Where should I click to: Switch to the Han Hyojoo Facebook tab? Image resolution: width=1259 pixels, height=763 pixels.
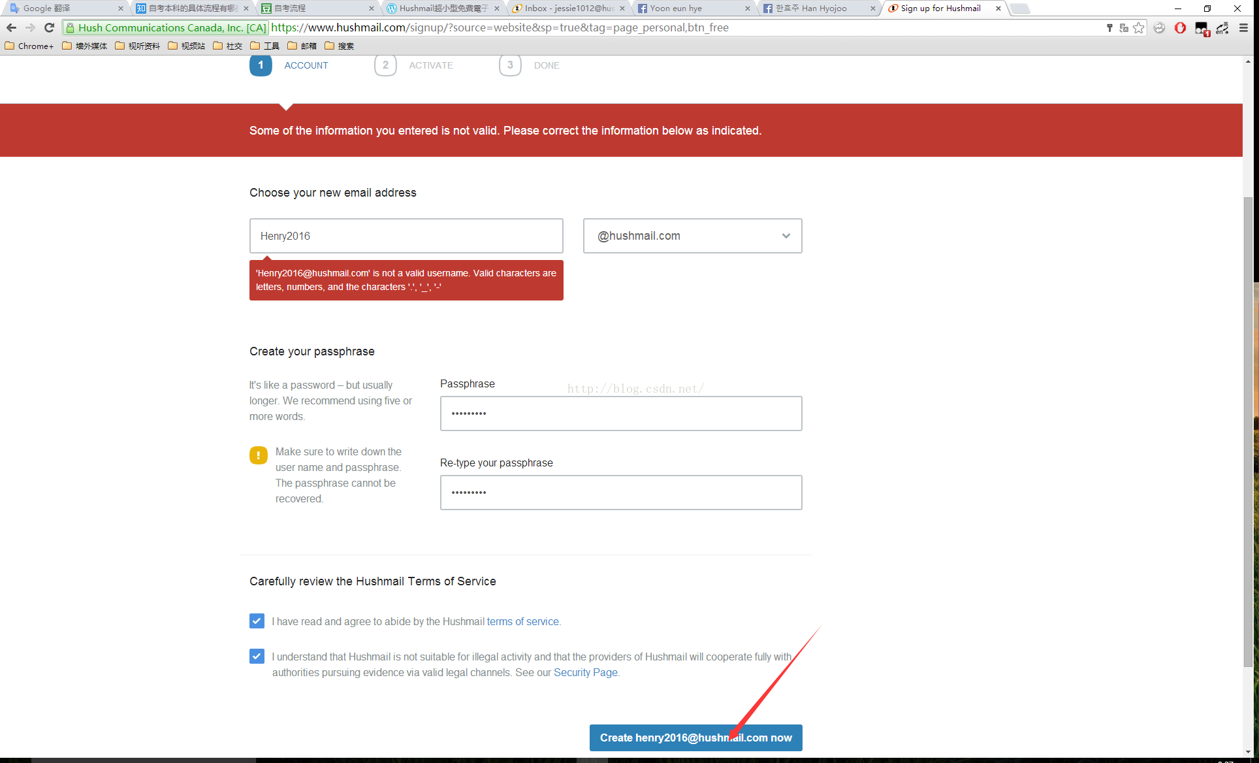816,8
